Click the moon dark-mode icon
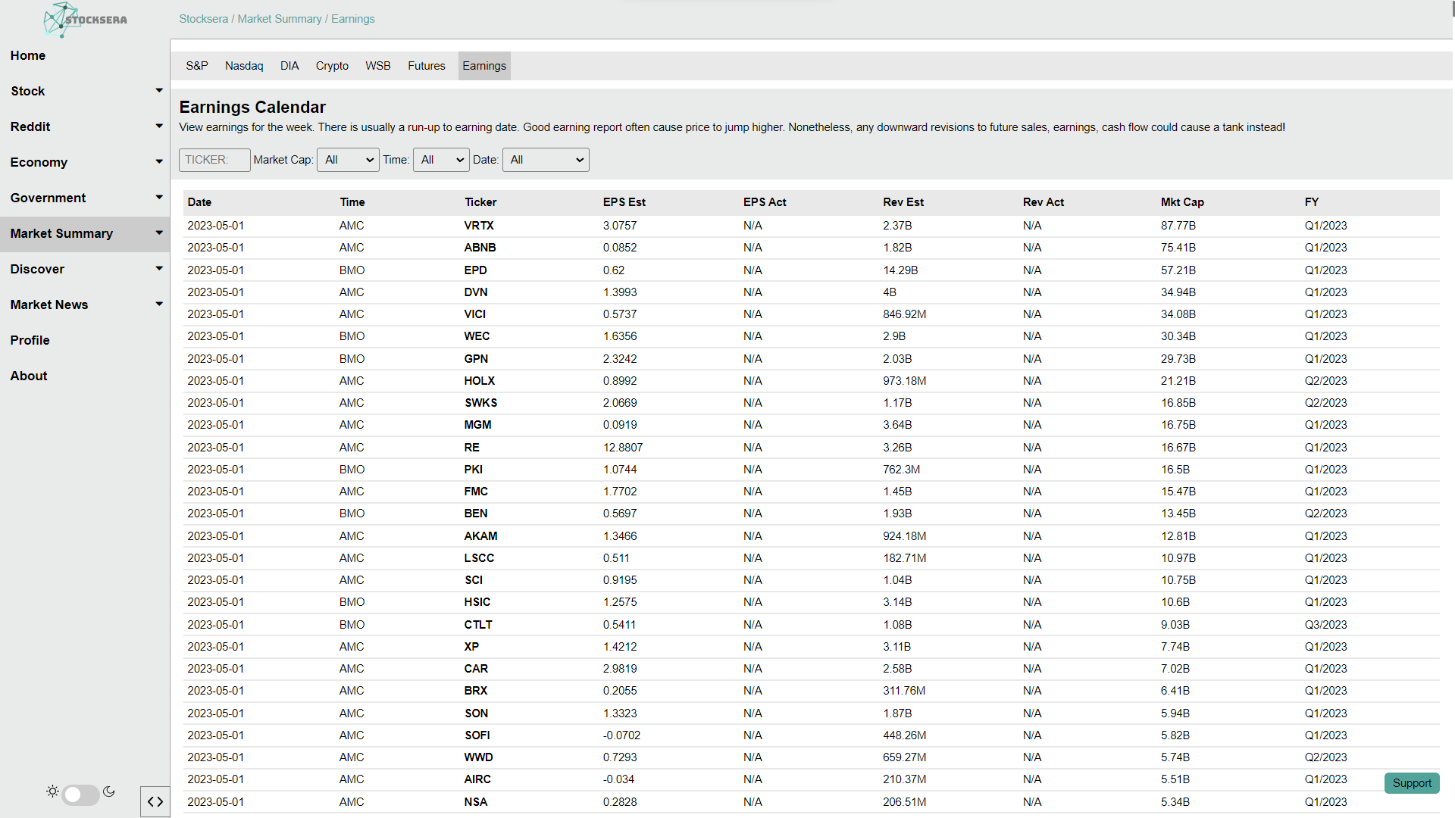 pos(109,791)
